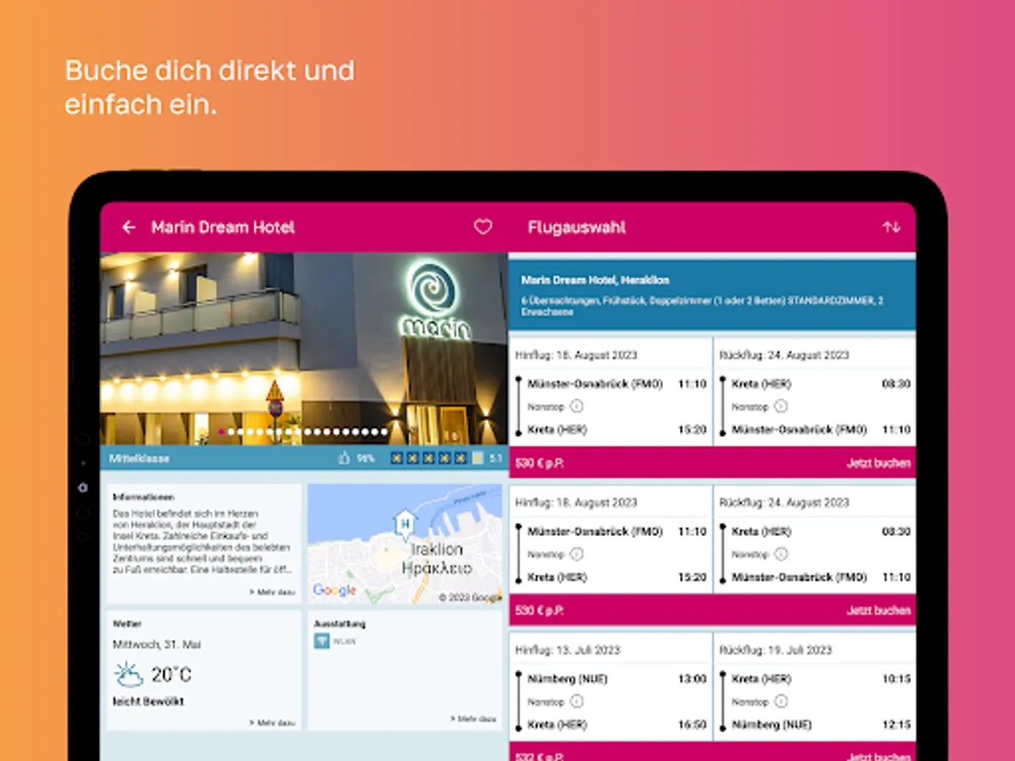Tap the date Mittwoch, 31. Mai
The width and height of the screenshot is (1015, 761).
click(x=156, y=644)
